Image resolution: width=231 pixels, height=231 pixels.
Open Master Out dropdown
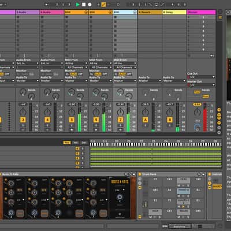tap(201, 85)
